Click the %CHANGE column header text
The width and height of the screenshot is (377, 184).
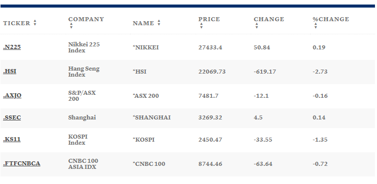(x=331, y=19)
